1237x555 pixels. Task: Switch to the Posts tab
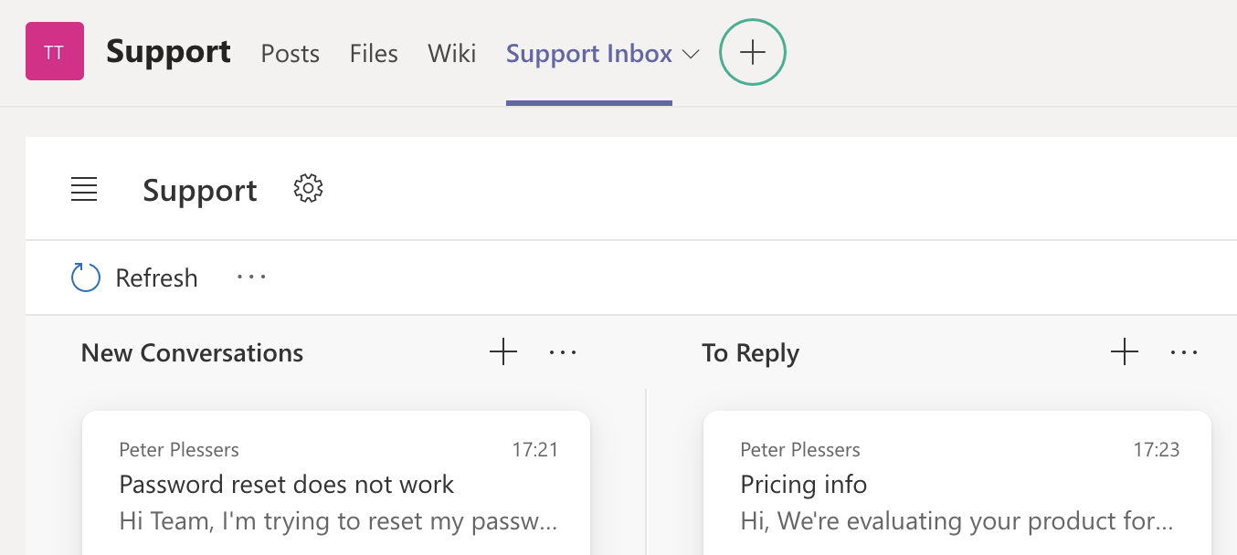(291, 54)
